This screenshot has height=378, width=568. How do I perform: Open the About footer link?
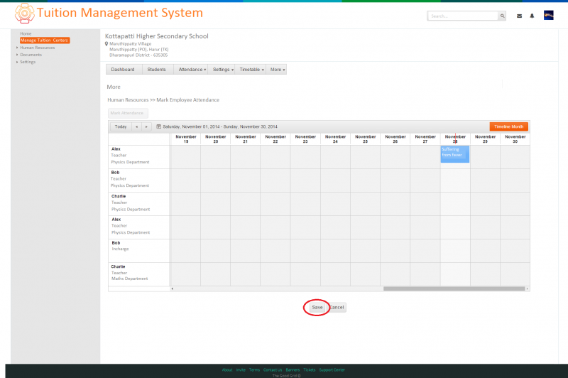tap(227, 370)
